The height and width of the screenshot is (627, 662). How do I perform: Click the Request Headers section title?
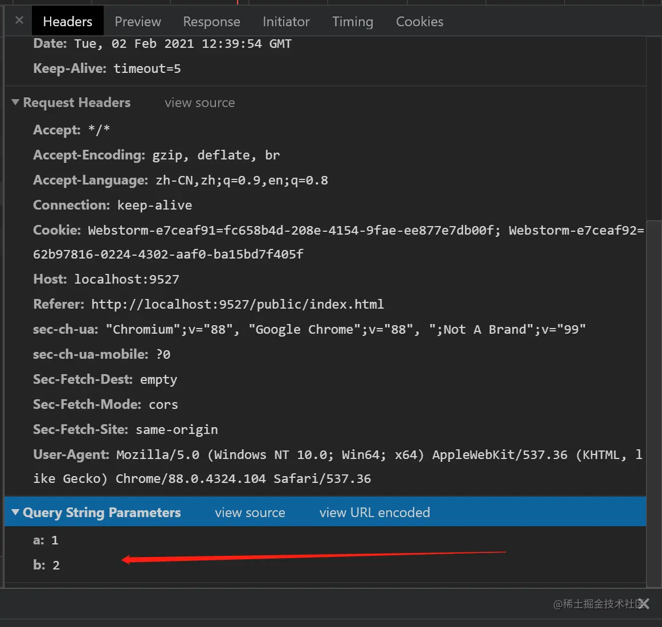76,103
